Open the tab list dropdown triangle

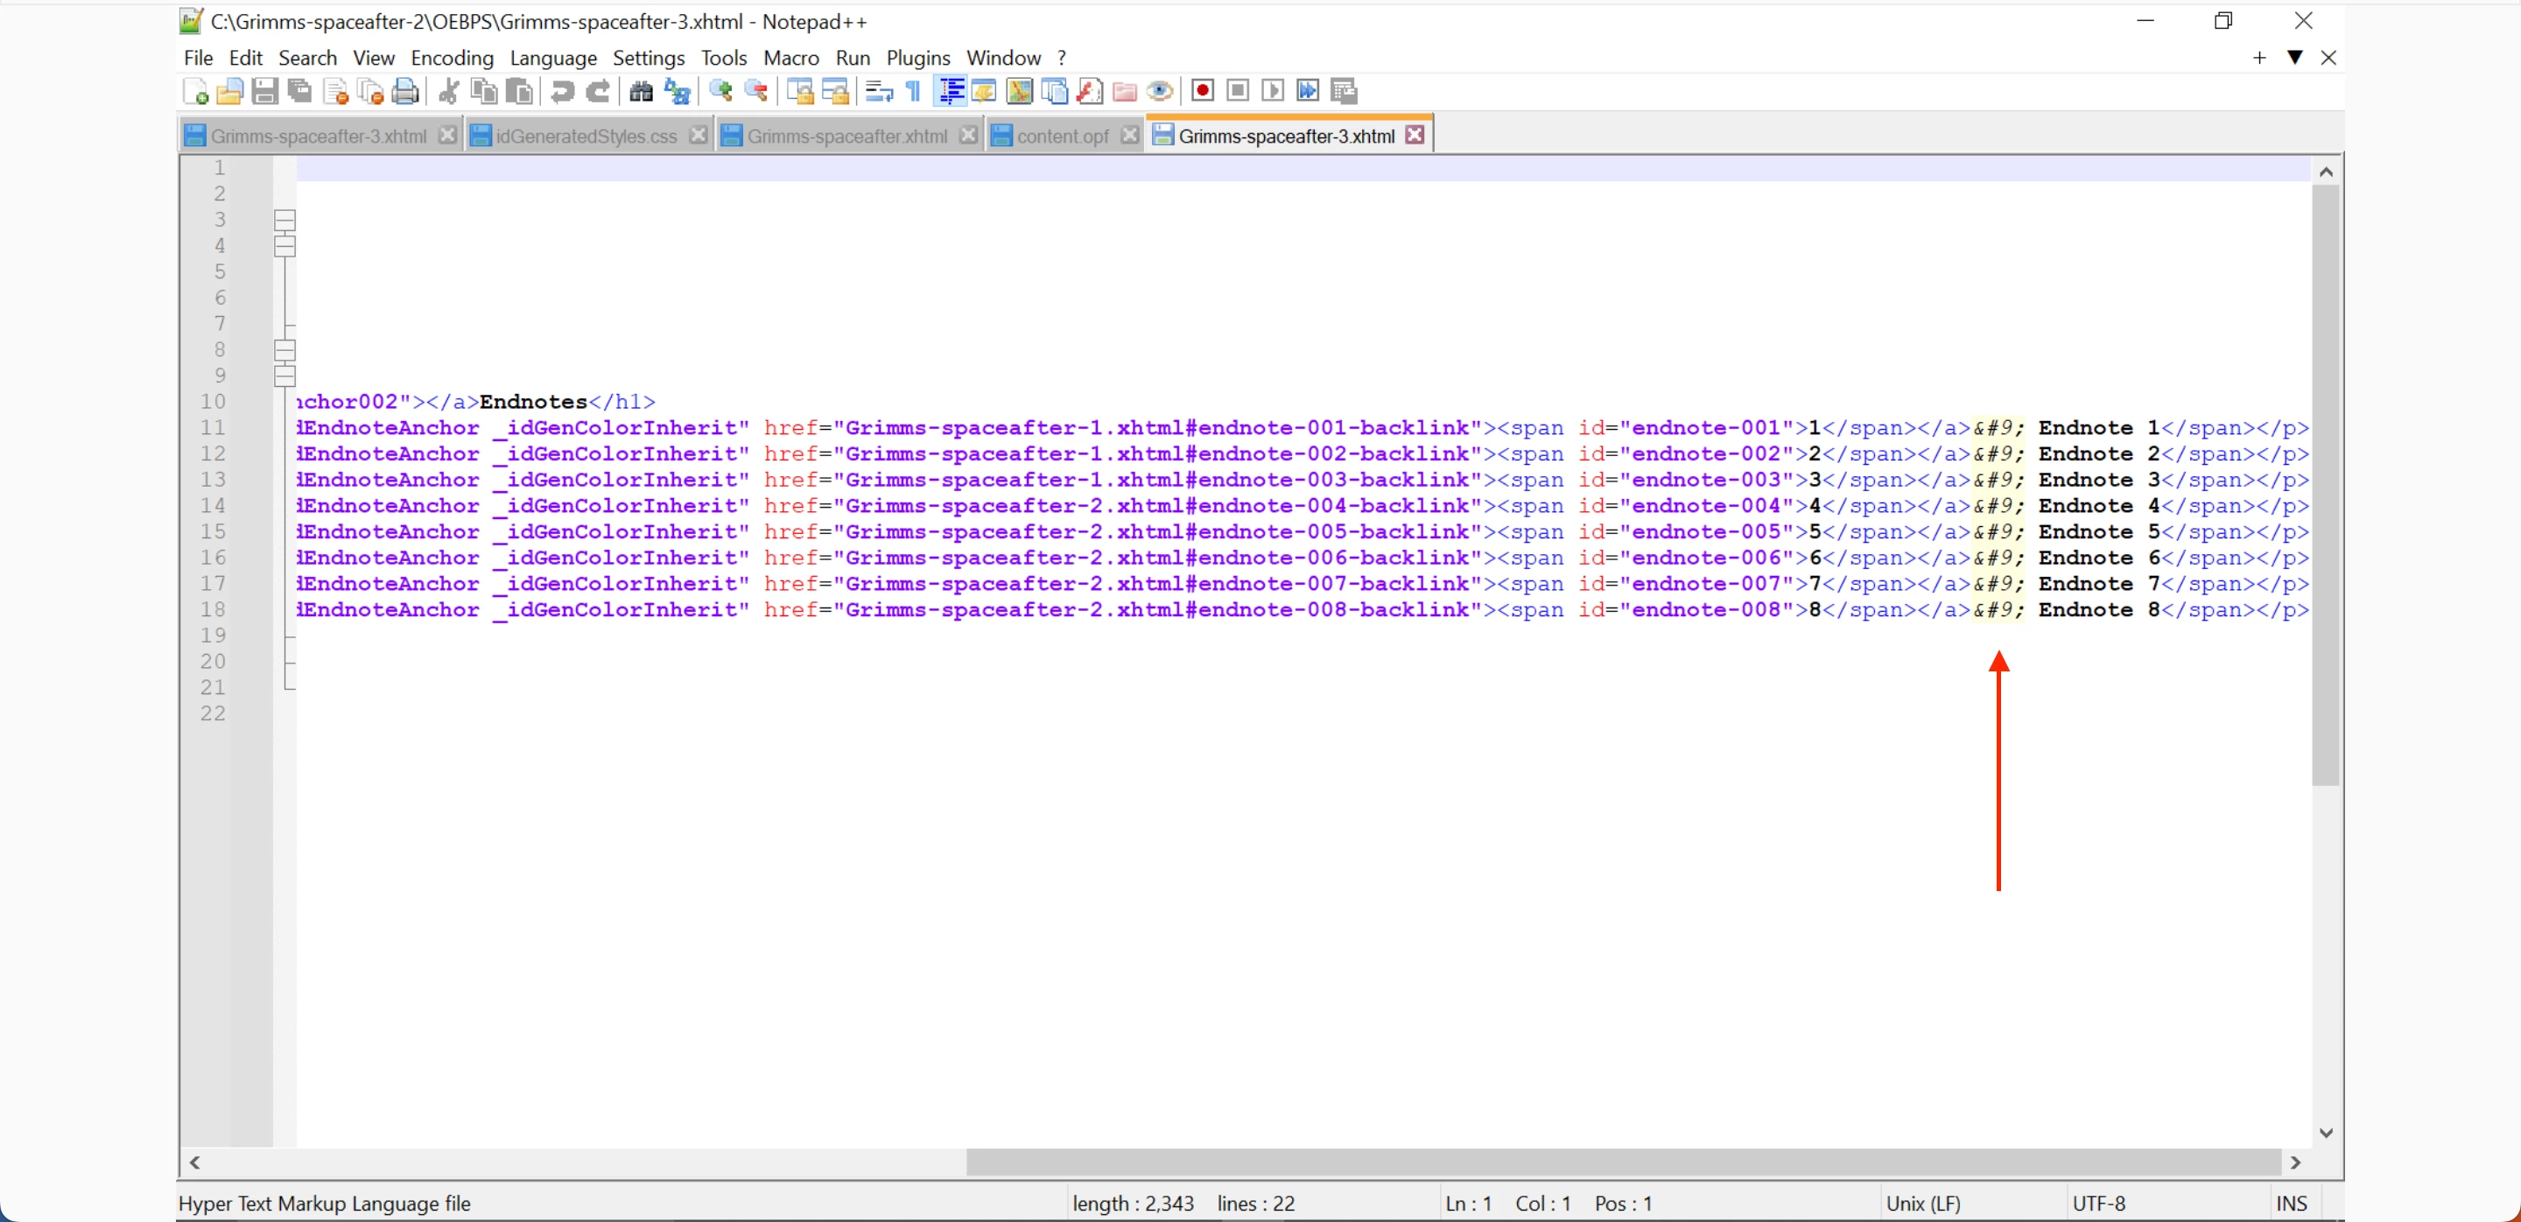pyautogui.click(x=2294, y=58)
